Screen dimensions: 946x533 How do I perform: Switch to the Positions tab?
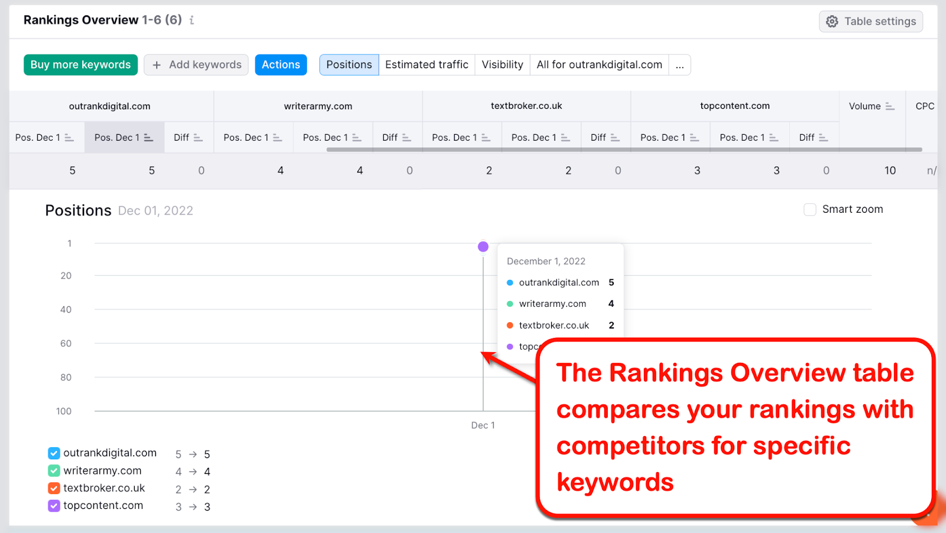coord(349,65)
